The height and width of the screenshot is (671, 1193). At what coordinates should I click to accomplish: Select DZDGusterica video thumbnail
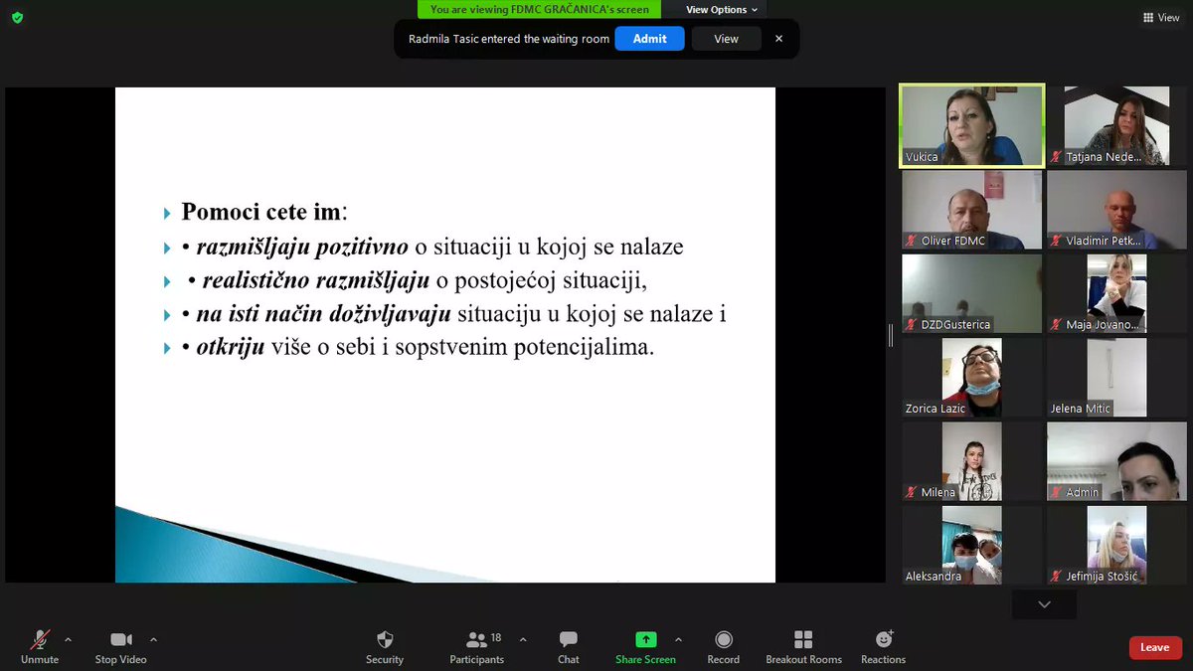tap(972, 293)
